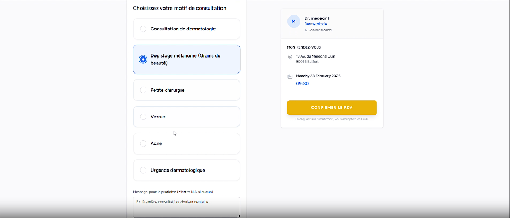The height and width of the screenshot is (218, 510).
Task: Click the Cabinet médical label
Action: (x=320, y=30)
